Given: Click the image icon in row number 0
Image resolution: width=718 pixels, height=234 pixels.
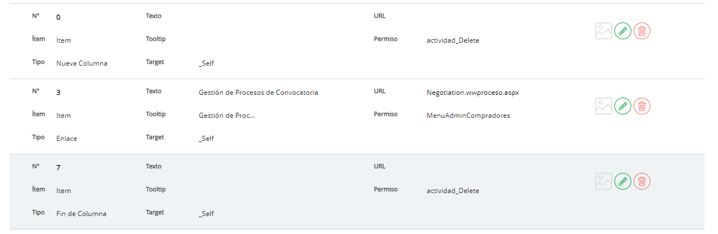Looking at the screenshot, I should click(x=603, y=31).
